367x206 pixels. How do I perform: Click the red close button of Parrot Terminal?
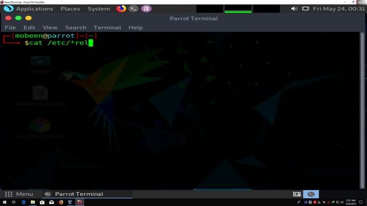coord(8,18)
